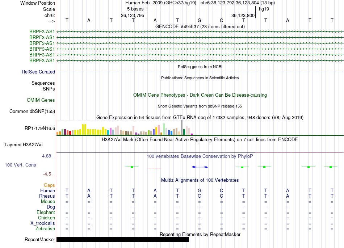Click Repeating Elements by RepeatMasker title
Viewport: 344px width, 248px height.
200,234
